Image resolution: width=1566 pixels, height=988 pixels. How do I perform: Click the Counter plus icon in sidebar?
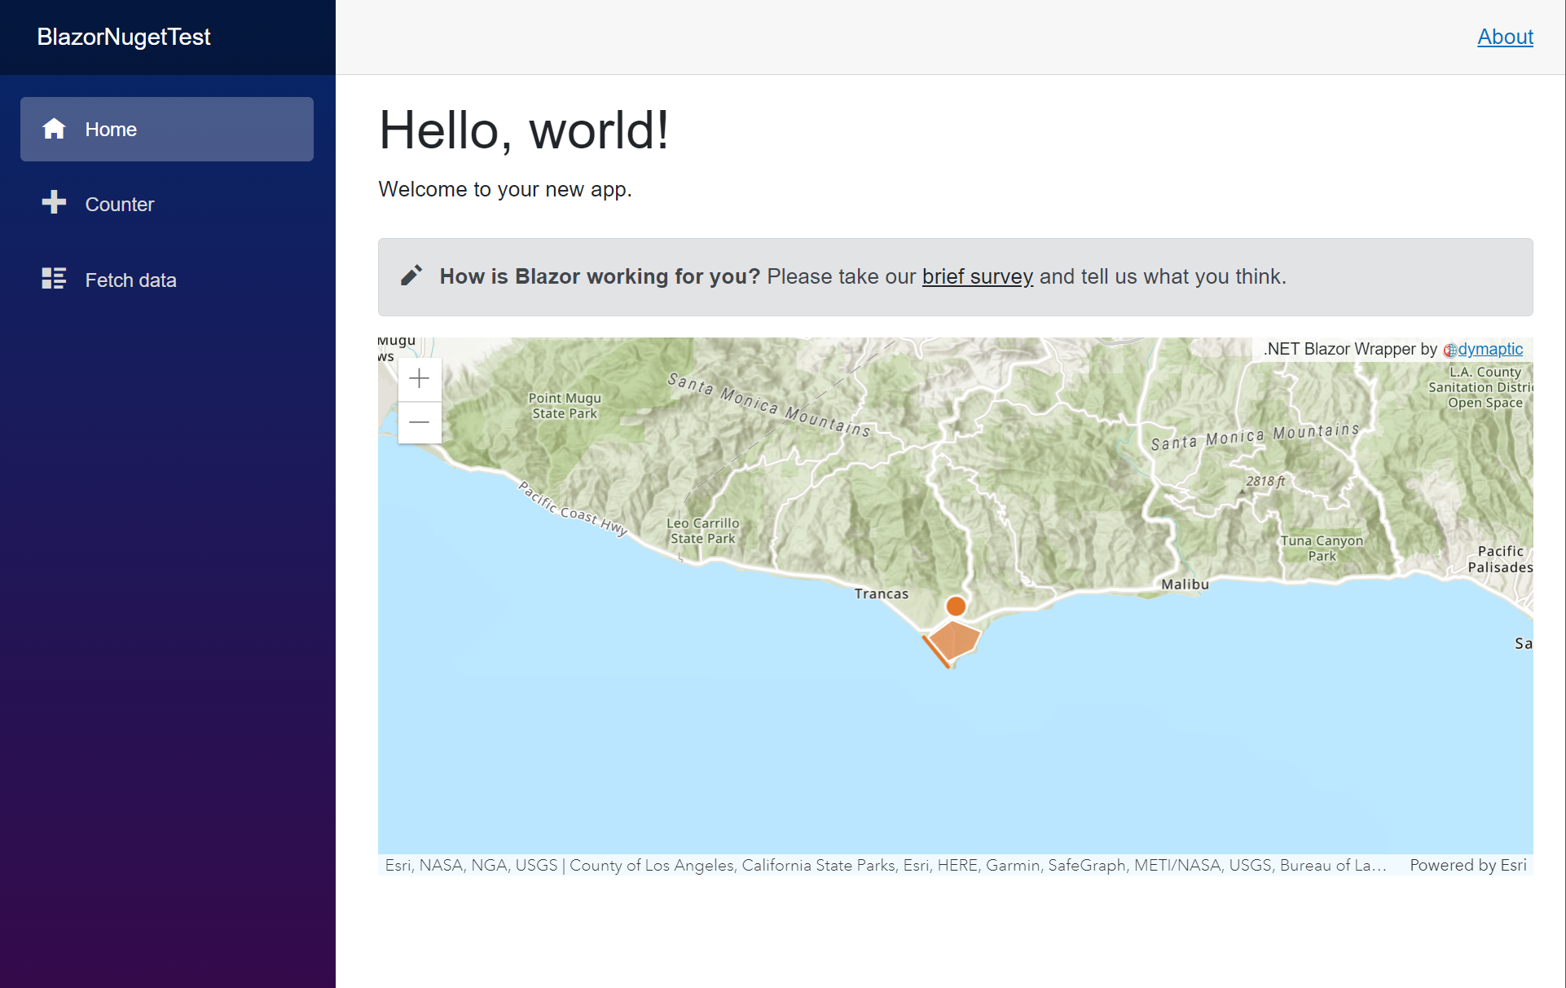(52, 203)
